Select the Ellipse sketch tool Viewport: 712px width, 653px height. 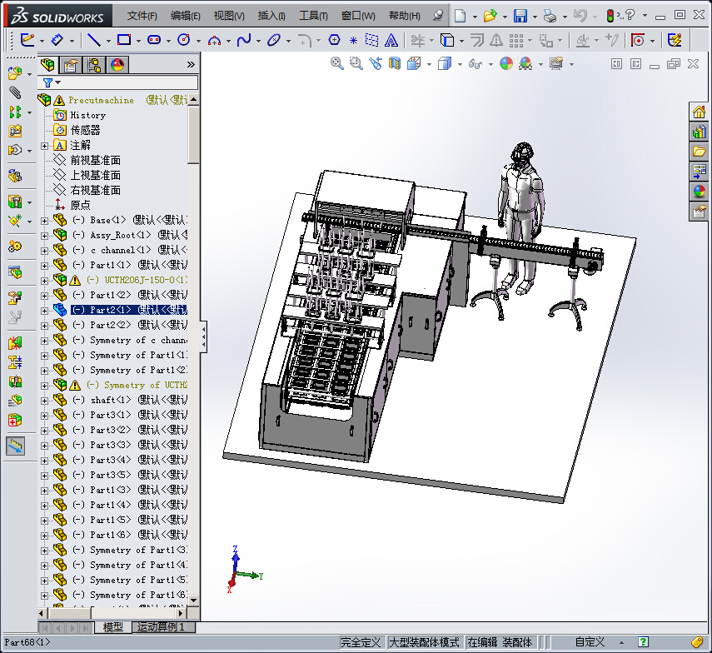(x=274, y=40)
